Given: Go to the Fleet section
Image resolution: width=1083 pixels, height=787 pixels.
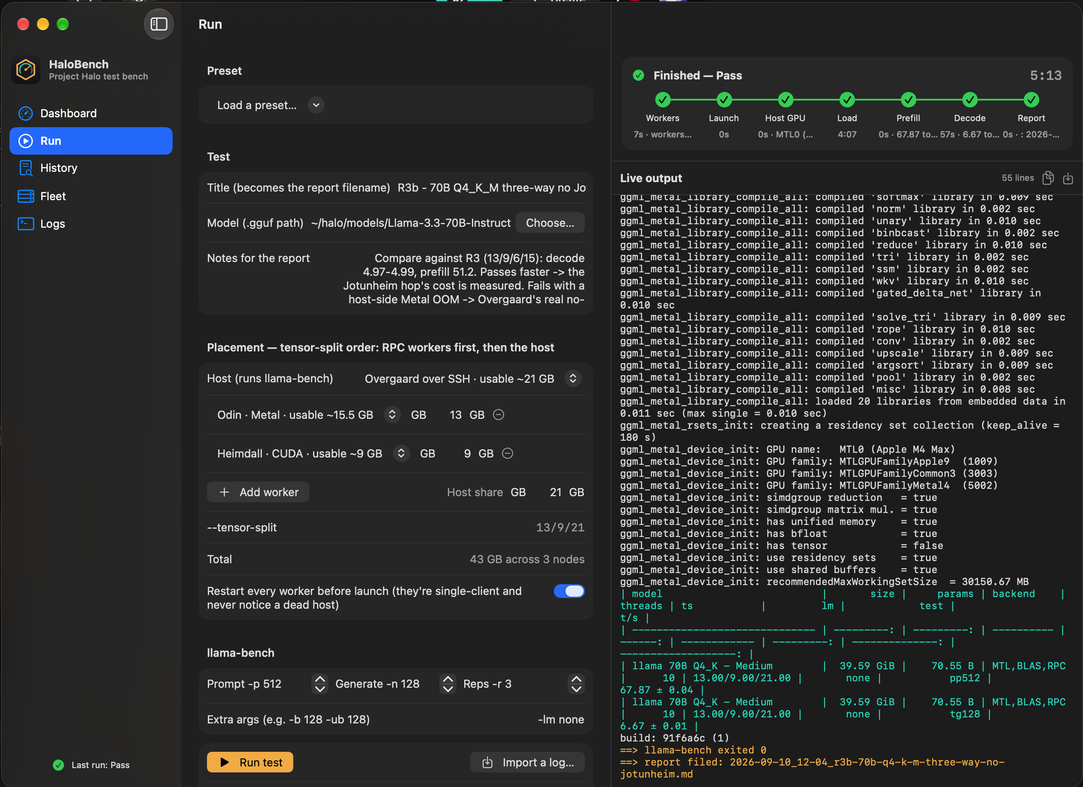Looking at the screenshot, I should click(x=91, y=196).
